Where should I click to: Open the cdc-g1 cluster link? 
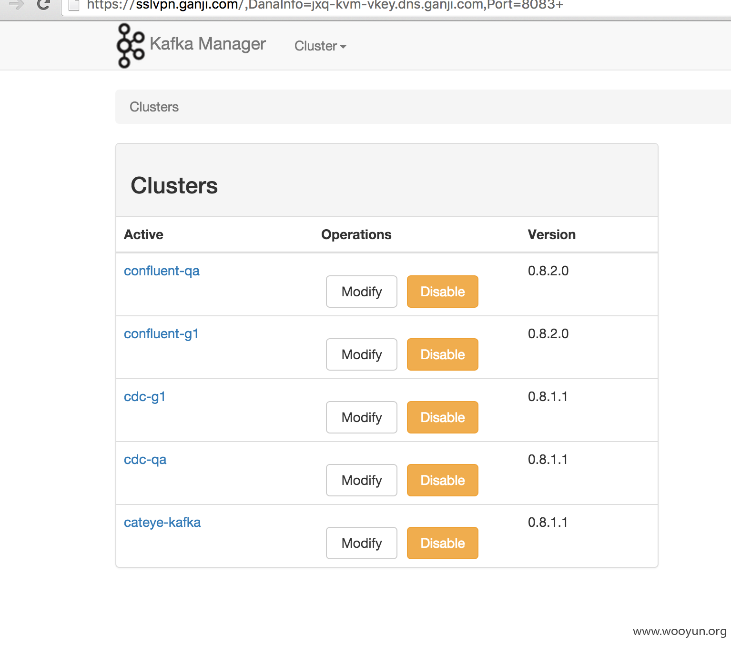(144, 397)
